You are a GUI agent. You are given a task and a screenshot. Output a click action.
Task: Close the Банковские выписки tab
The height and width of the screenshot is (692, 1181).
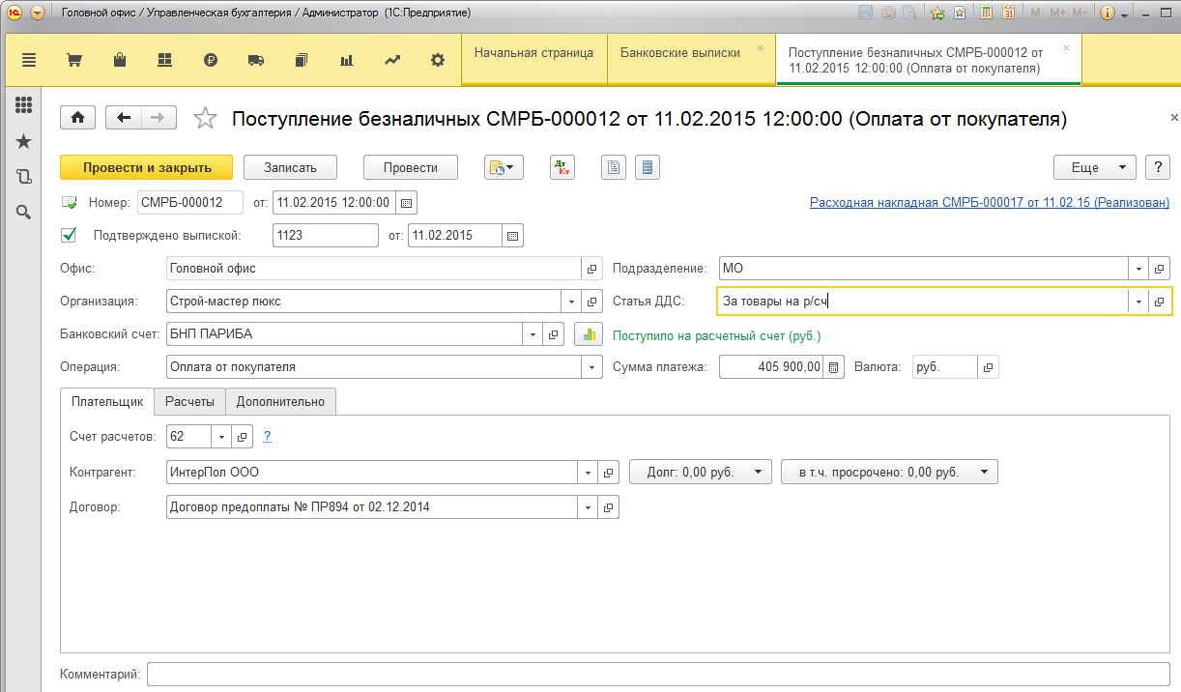(x=760, y=47)
